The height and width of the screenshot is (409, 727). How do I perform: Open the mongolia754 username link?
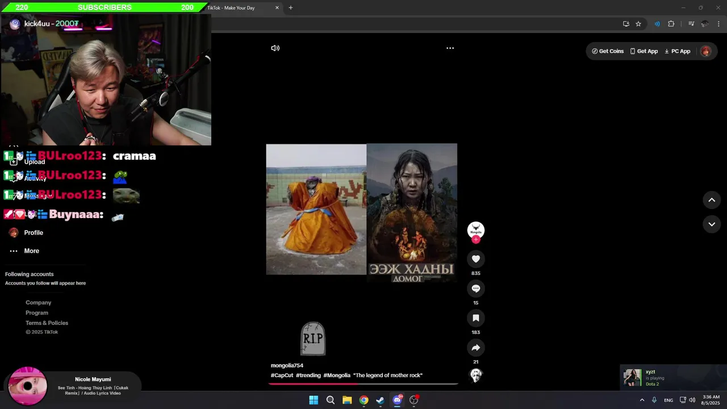(x=287, y=366)
